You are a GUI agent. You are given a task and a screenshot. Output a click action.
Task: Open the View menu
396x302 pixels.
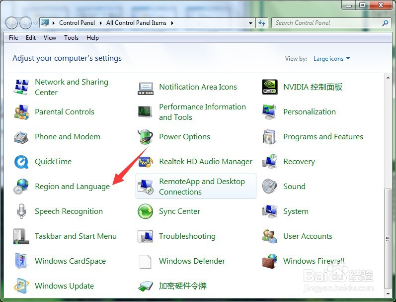50,38
